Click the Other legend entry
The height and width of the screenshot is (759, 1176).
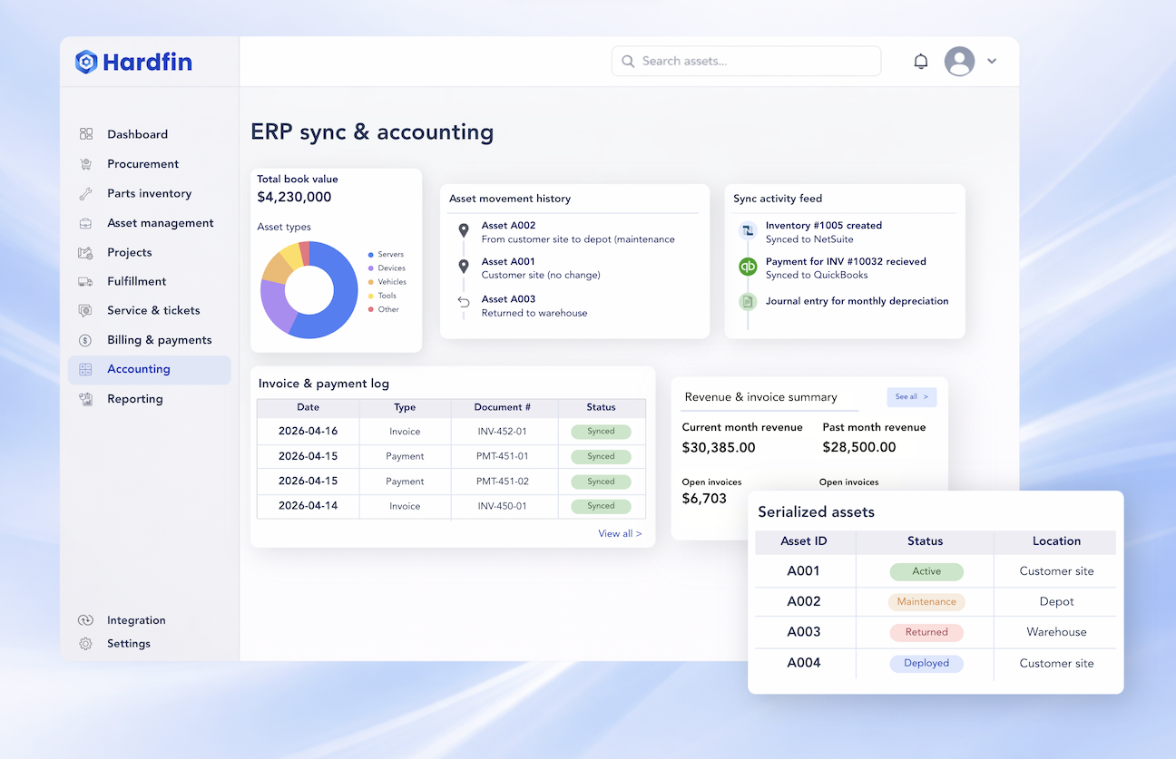click(384, 309)
